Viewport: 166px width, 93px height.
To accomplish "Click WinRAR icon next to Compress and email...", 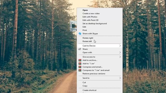I will click(80, 67).
